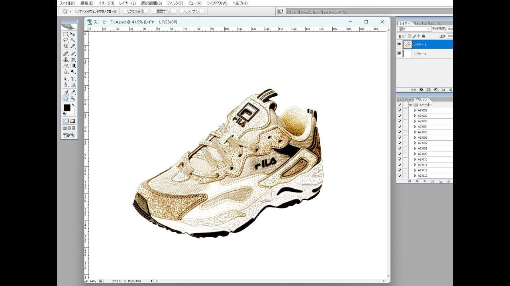Select the Crop tool
510x286 pixels.
tap(66, 46)
